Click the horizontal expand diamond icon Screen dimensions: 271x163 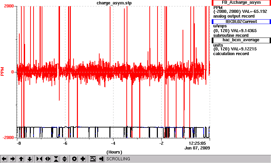pos(48,159)
